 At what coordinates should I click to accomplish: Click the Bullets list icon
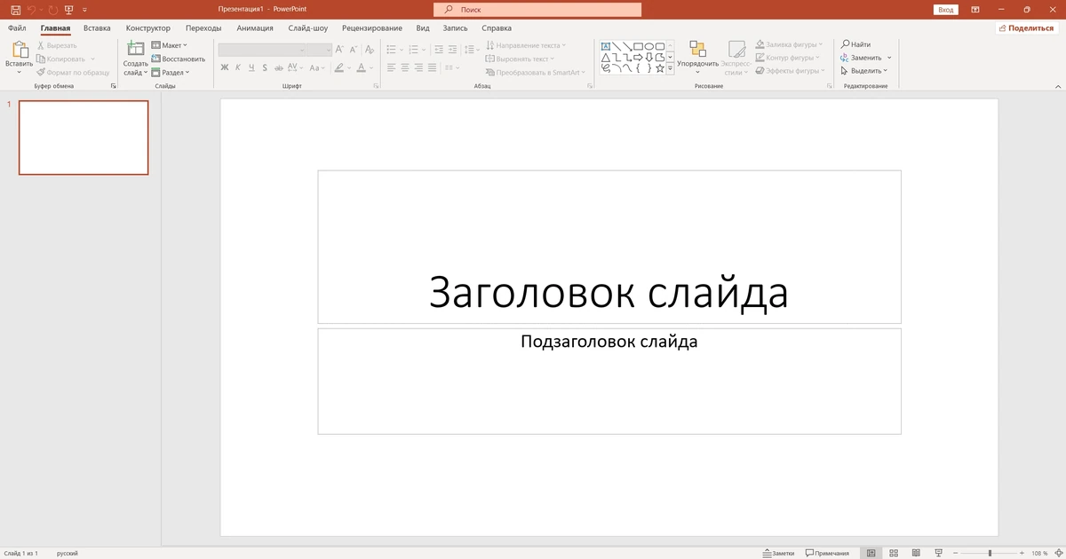(x=391, y=50)
